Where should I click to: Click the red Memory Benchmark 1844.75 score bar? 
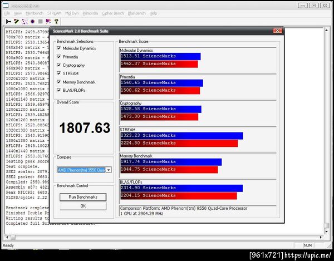click(x=169, y=170)
